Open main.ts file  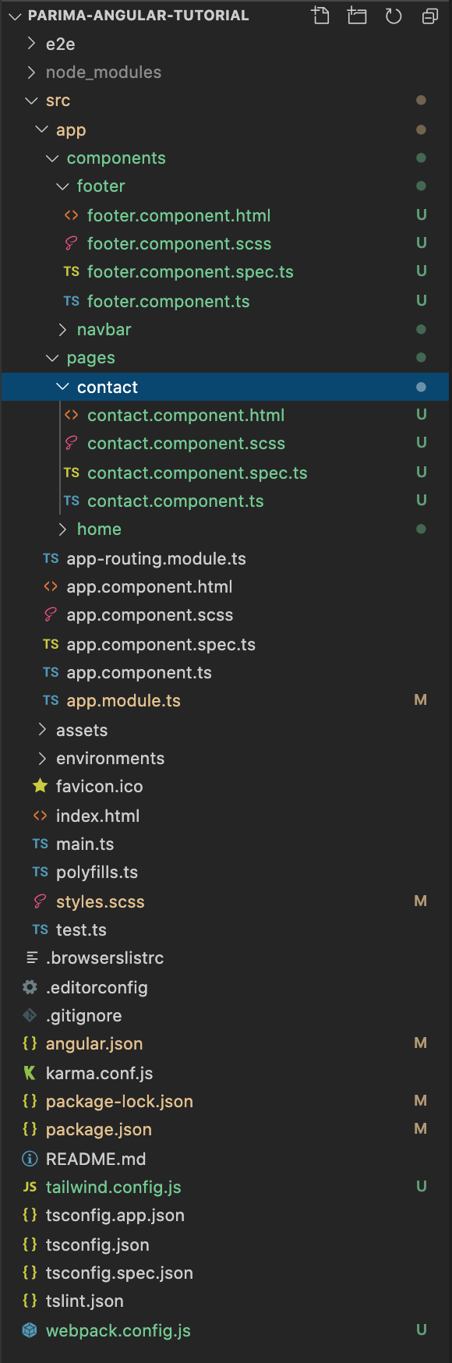pos(85,844)
